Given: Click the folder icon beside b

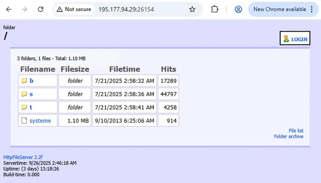Looking at the screenshot, I should (24, 81).
